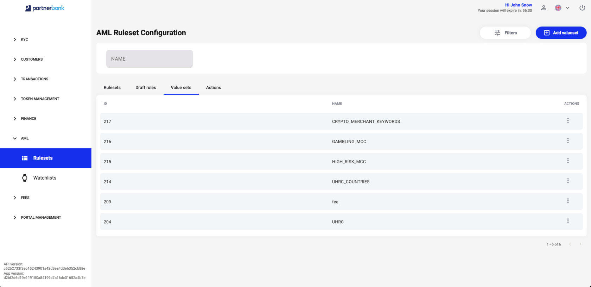Image resolution: width=591 pixels, height=287 pixels.
Task: Click the HIGH_RISK_MCC name cell
Action: 349,162
